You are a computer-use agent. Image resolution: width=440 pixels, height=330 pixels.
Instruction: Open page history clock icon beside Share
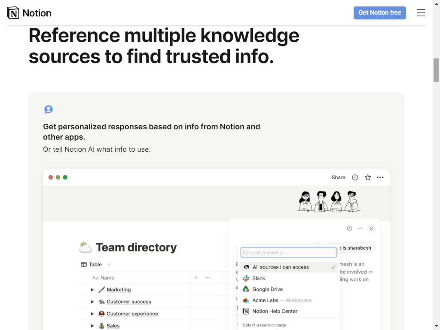tap(355, 177)
